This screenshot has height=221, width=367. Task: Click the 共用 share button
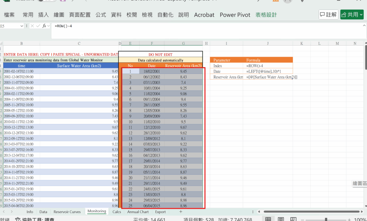(x=352, y=15)
